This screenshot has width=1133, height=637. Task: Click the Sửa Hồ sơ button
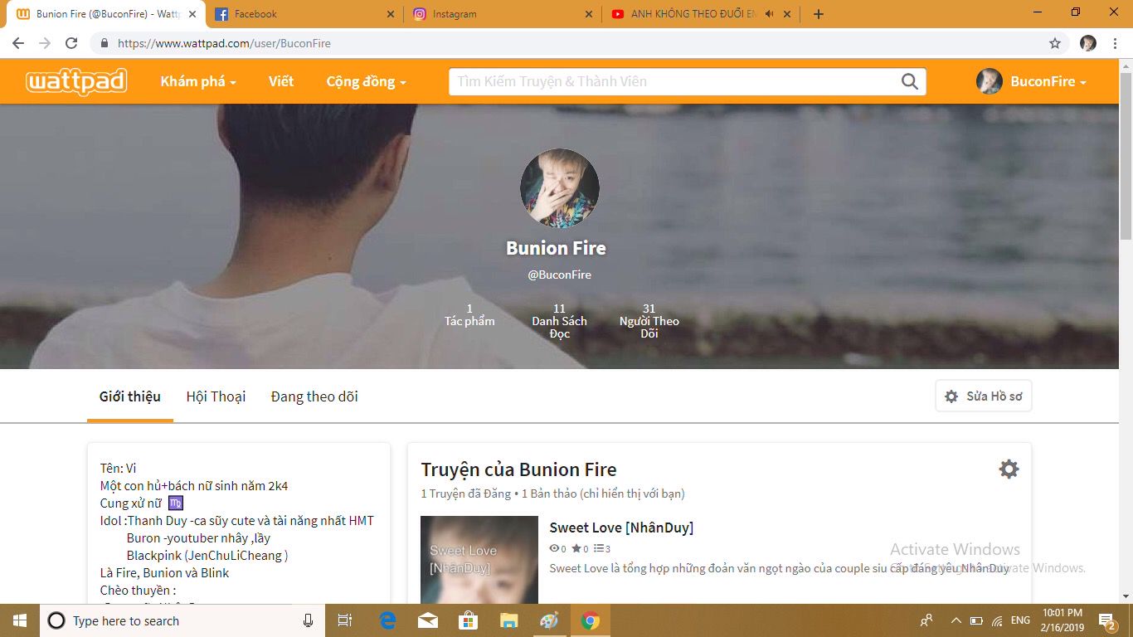pyautogui.click(x=984, y=396)
